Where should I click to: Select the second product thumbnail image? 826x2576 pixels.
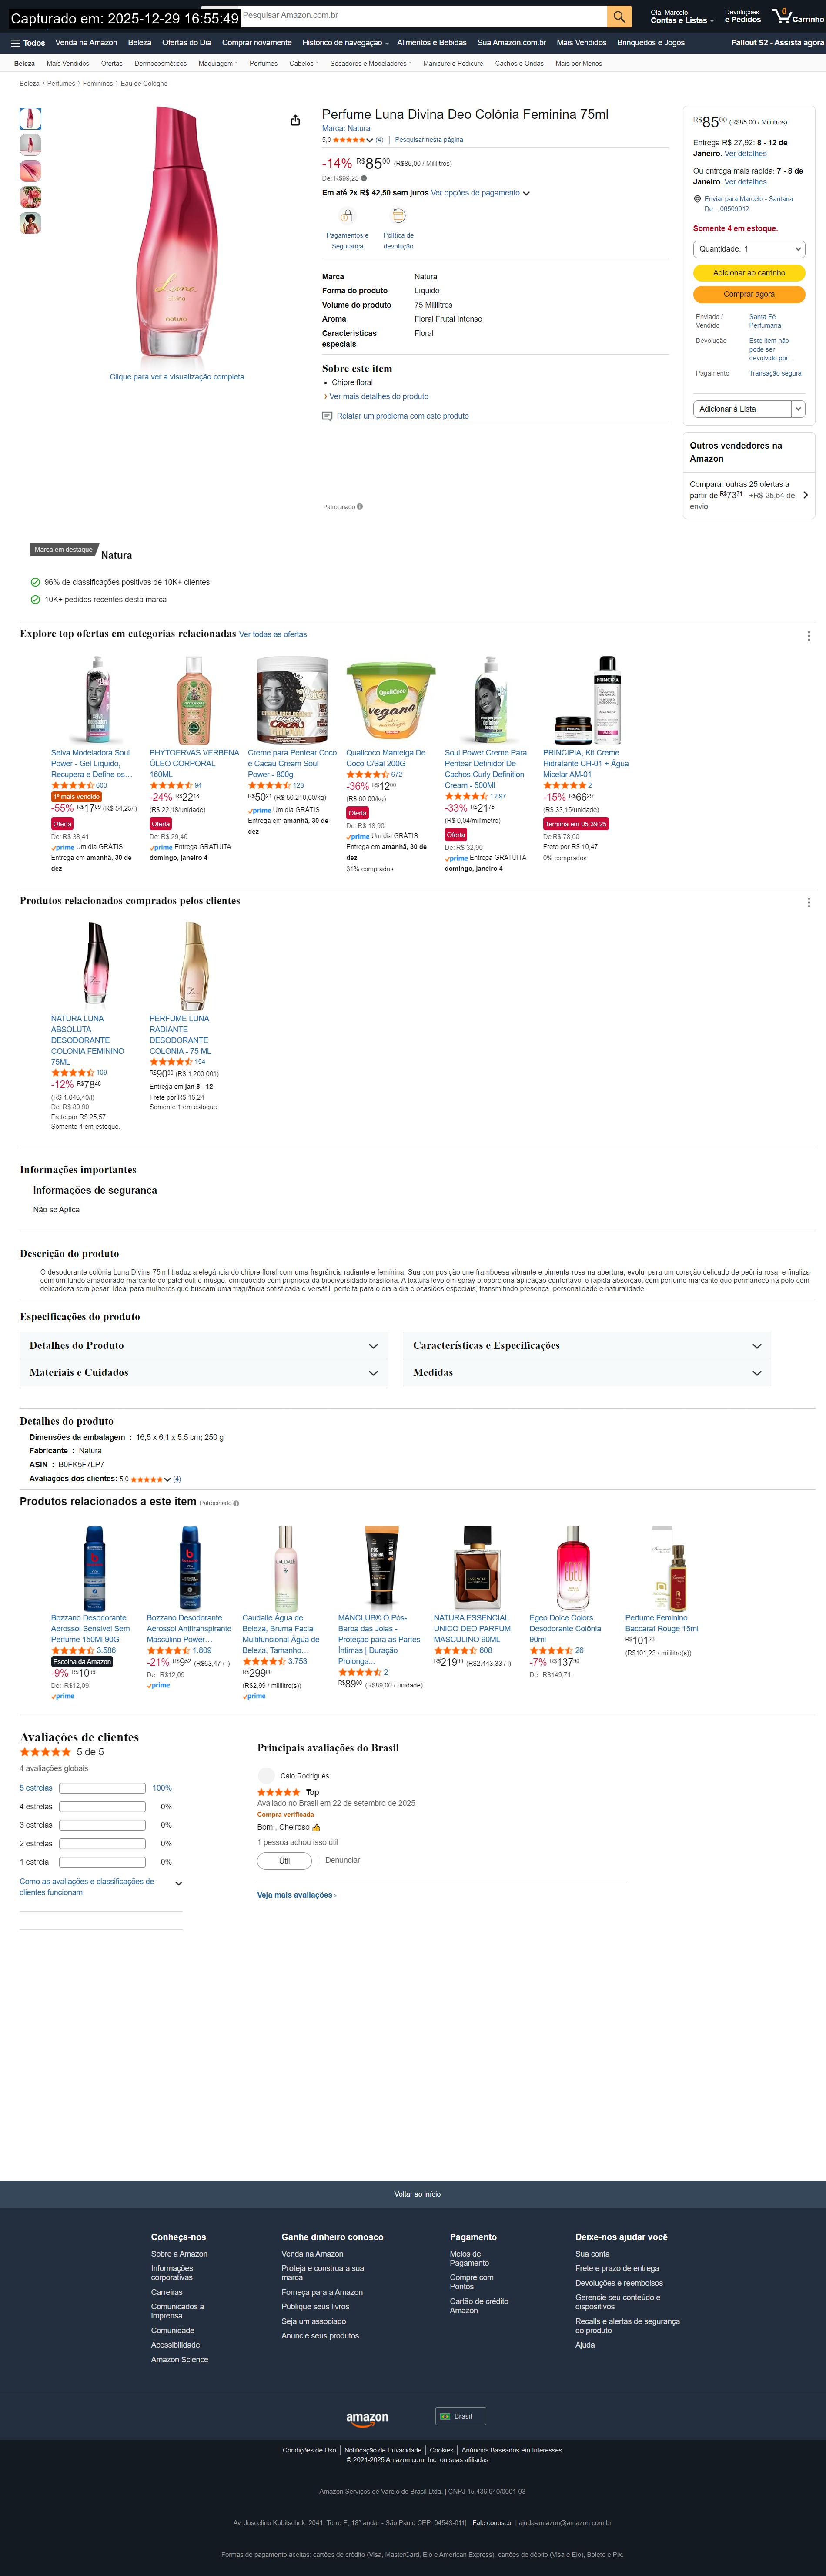click(31, 145)
